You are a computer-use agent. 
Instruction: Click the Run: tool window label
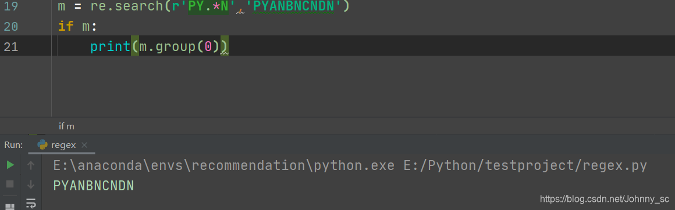pyautogui.click(x=13, y=145)
